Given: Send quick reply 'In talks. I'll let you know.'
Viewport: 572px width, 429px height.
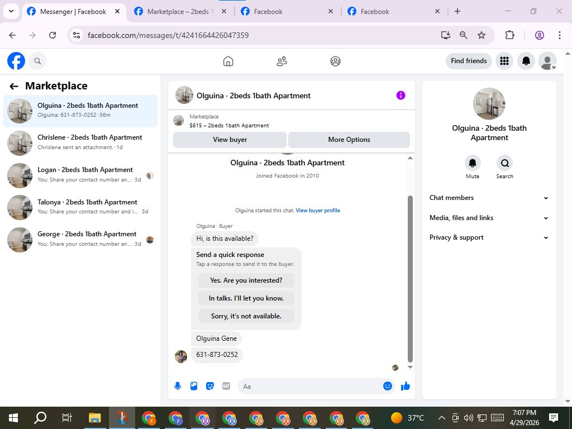Looking at the screenshot, I should (x=246, y=298).
